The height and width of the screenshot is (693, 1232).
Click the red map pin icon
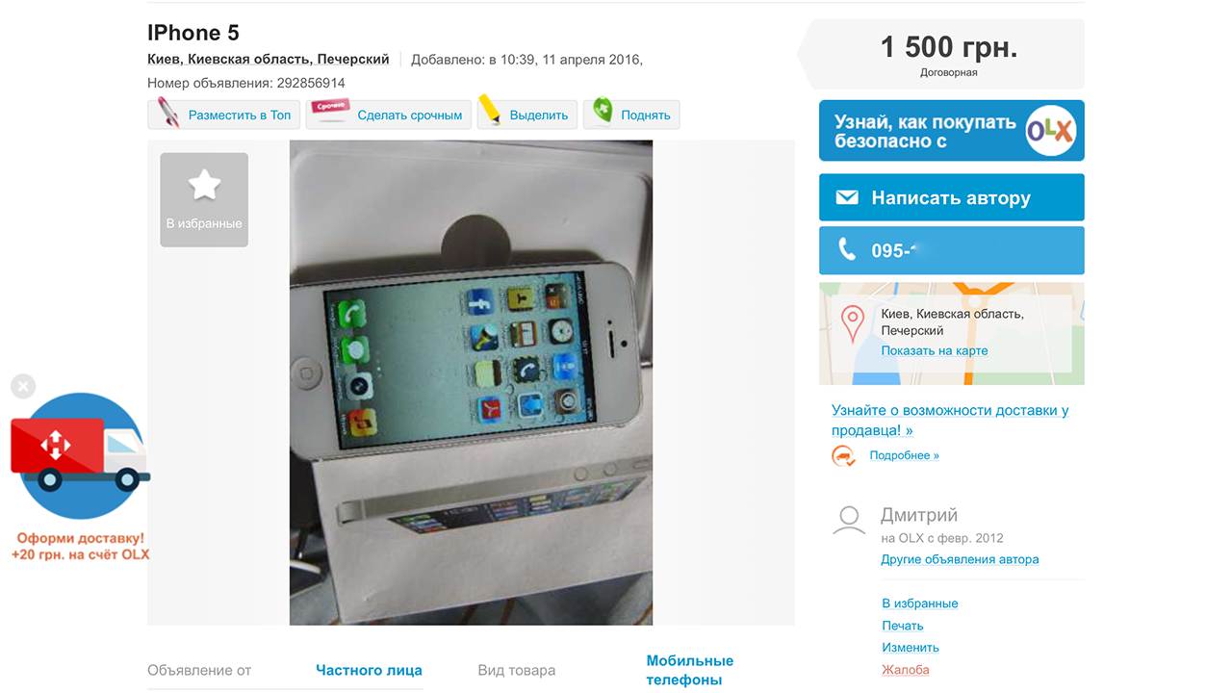(853, 324)
